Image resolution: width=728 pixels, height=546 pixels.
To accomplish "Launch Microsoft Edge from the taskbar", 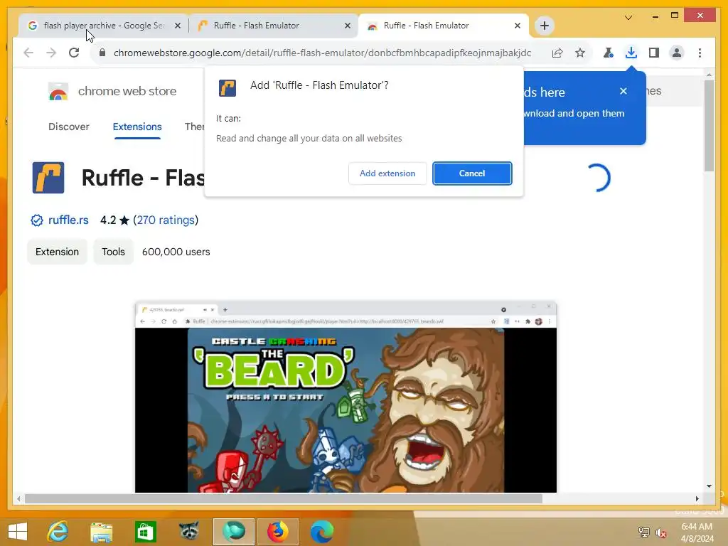I will (x=321, y=532).
